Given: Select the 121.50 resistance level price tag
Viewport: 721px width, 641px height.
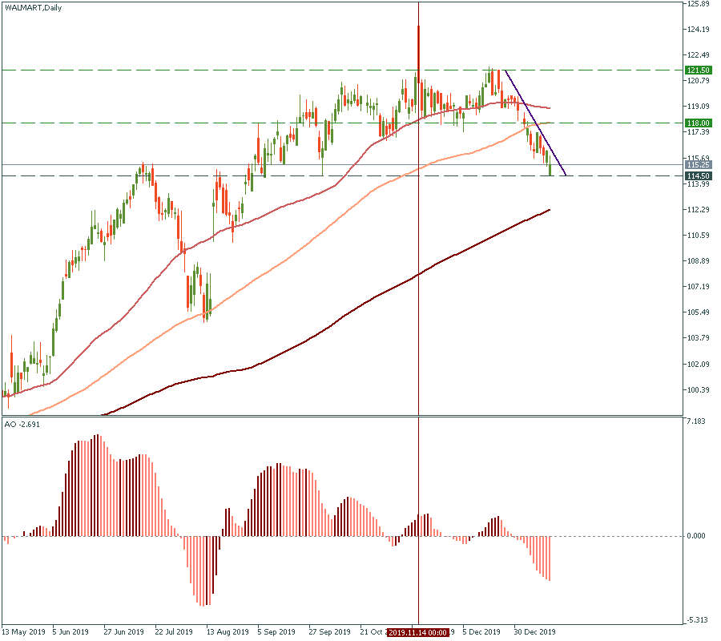Looking at the screenshot, I should (698, 71).
